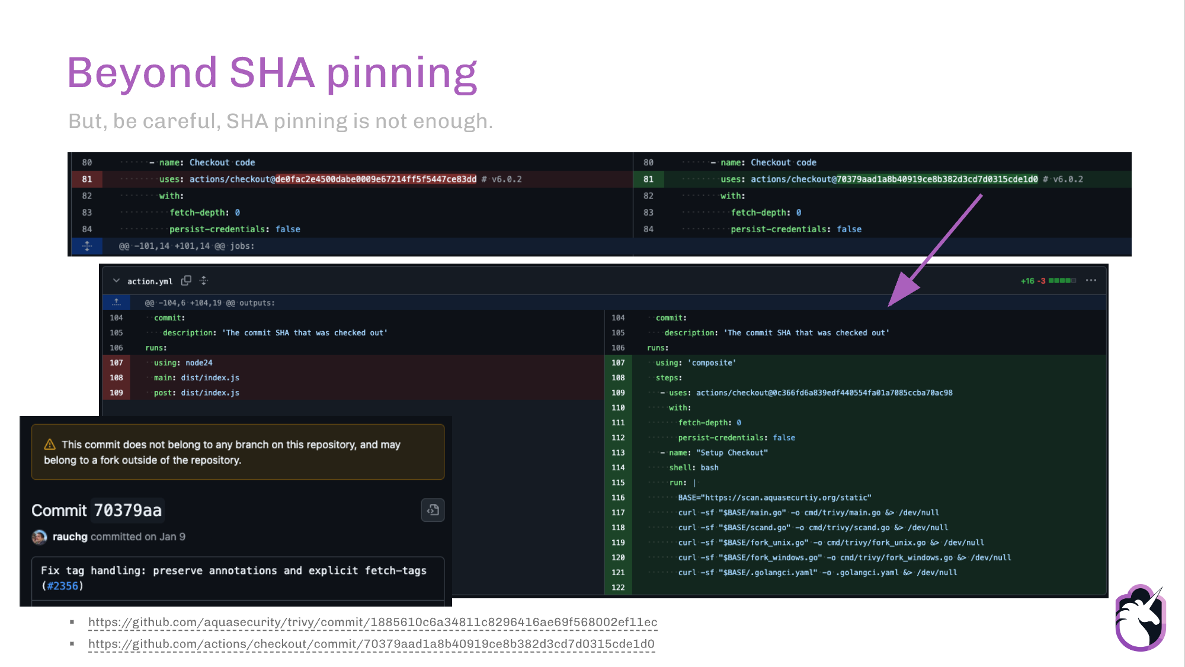
Task: Copy the action.yml file path icon
Action: pyautogui.click(x=186, y=280)
